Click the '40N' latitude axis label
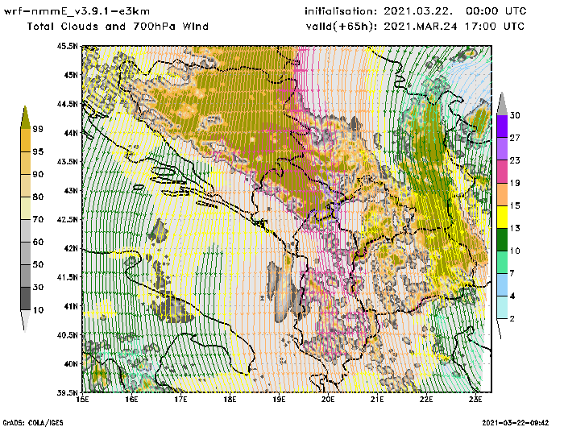 (x=71, y=363)
